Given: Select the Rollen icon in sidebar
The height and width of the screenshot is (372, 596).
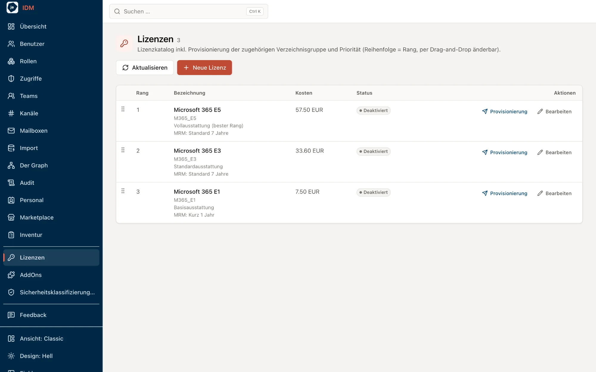Looking at the screenshot, I should pos(11,61).
